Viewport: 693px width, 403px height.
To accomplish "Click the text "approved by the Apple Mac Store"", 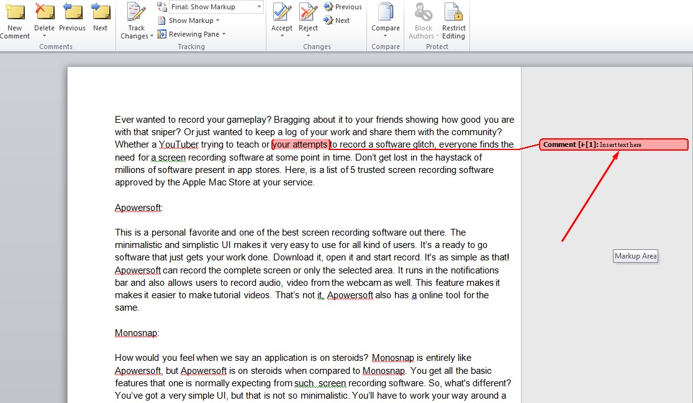I will coord(183,182).
